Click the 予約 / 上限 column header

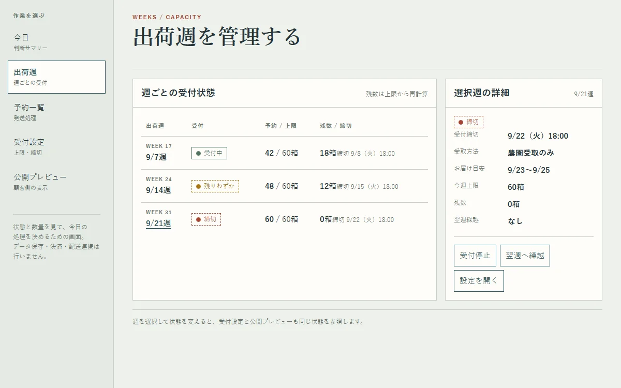(x=281, y=126)
